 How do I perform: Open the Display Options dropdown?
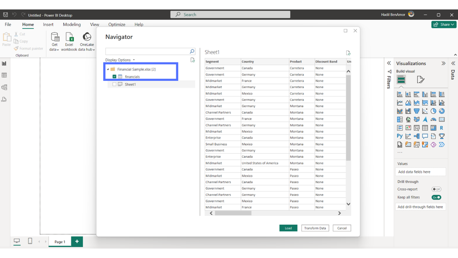(x=120, y=60)
